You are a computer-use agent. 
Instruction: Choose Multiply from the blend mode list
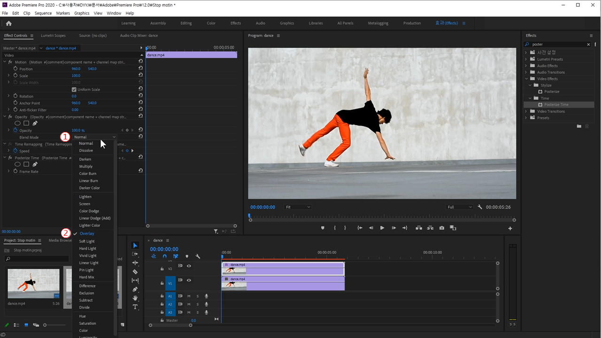86,167
